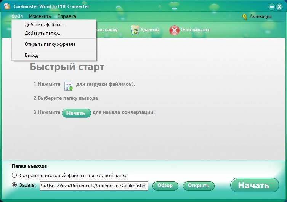Click the Папка вывода label
Image resolution: width=287 pixels, height=202 pixels.
coord(29,166)
